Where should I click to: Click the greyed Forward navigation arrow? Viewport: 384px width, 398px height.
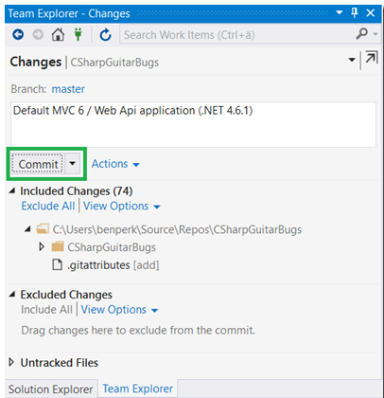(38, 34)
